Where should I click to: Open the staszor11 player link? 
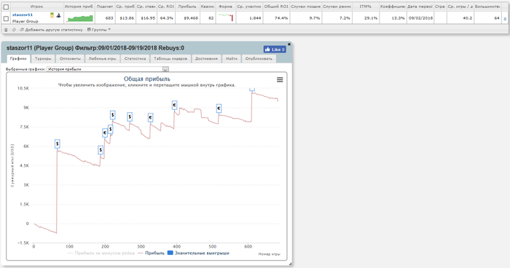(23, 15)
